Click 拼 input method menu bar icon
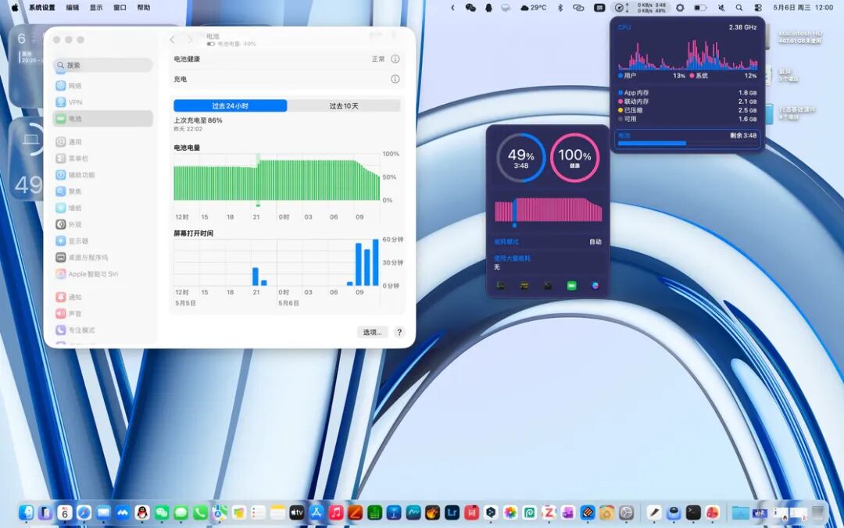 point(599,8)
